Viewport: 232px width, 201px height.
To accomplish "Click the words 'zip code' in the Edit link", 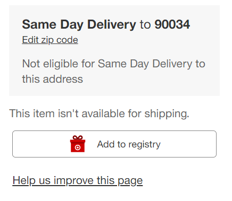I will tap(60, 40).
